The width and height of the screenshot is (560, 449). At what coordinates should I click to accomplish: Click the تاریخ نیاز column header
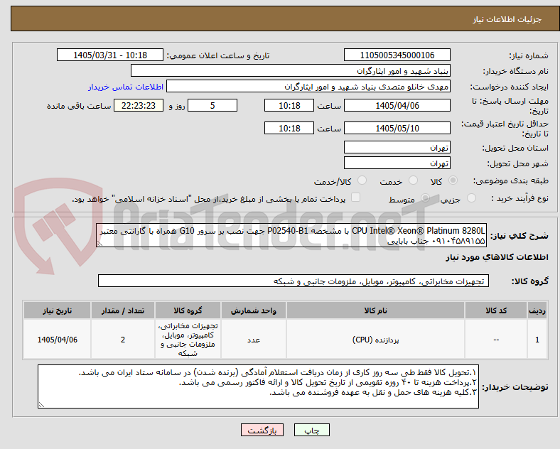pyautogui.click(x=57, y=310)
